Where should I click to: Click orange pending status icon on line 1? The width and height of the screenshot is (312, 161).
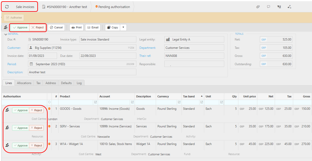coord(49,109)
